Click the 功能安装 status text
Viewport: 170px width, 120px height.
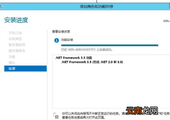(67, 40)
